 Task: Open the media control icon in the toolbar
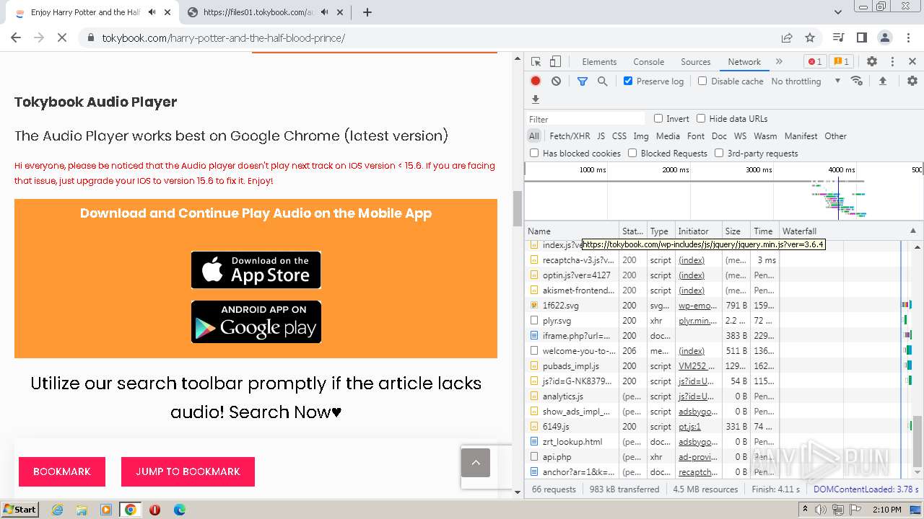click(838, 37)
